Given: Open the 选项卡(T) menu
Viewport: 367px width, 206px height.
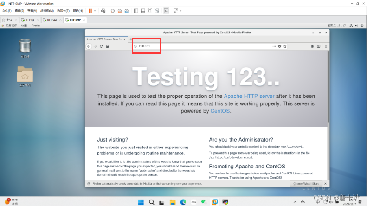Looking at the screenshot, I should [63, 11].
